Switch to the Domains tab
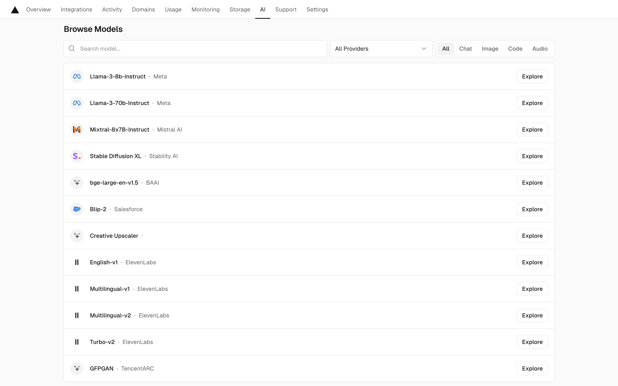Image resolution: width=618 pixels, height=386 pixels. (143, 10)
